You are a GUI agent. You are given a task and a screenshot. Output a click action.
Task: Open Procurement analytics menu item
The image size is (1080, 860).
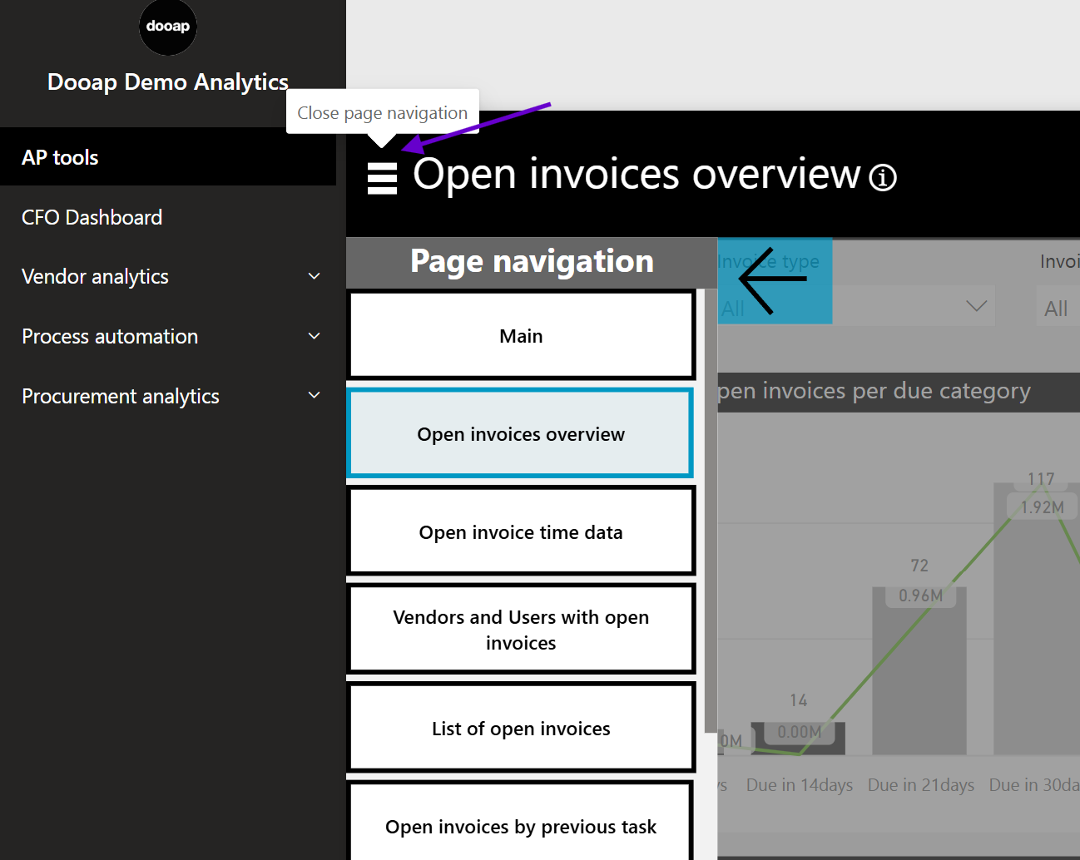pos(121,396)
